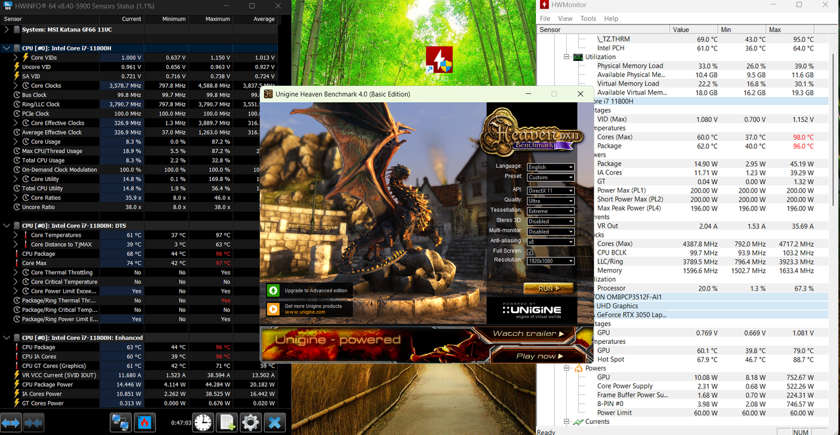Open the Quality dropdown showing Ultra
Screen dimensions: 840x435
point(550,201)
